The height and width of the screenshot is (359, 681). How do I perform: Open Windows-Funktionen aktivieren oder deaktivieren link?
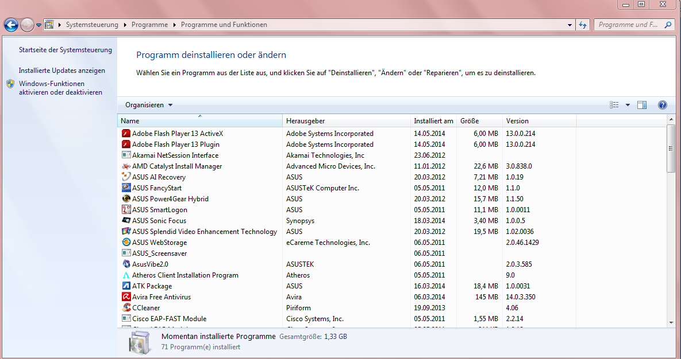tap(60, 88)
